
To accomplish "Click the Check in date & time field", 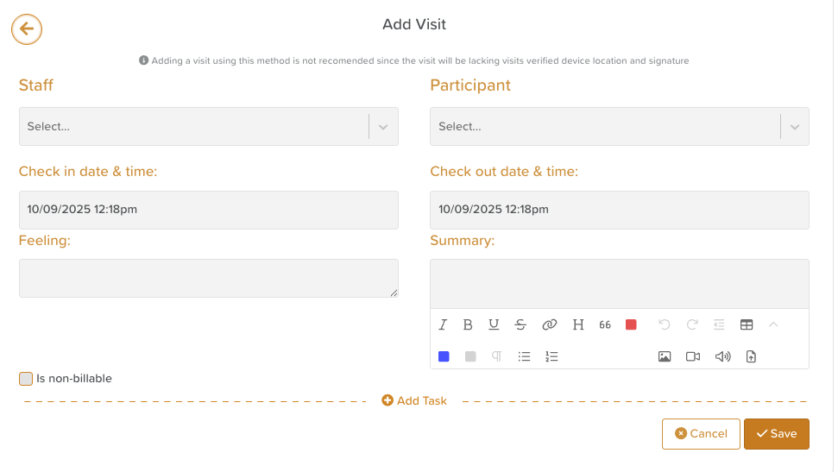I will [x=209, y=210].
